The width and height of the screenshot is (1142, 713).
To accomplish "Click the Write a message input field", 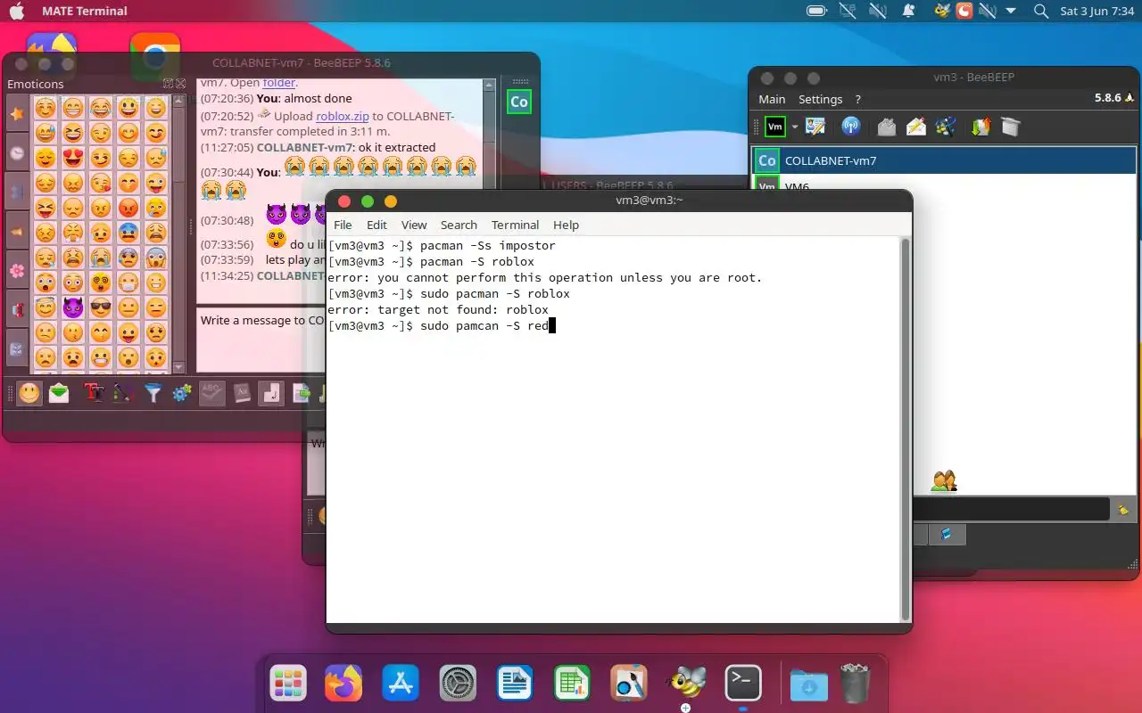I will click(261, 340).
